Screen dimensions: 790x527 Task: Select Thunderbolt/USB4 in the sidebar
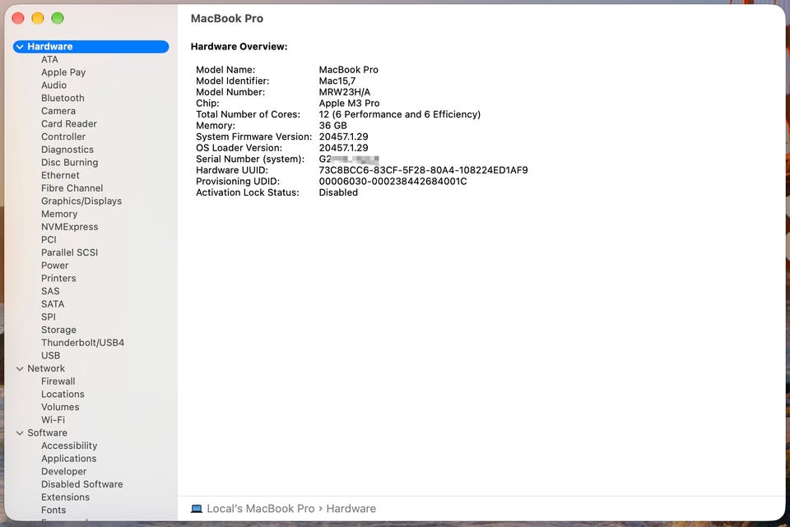(x=82, y=343)
